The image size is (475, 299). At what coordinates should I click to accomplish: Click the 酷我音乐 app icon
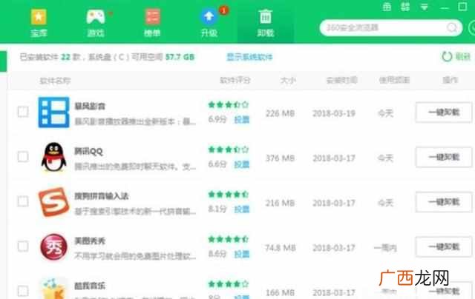(x=53, y=289)
